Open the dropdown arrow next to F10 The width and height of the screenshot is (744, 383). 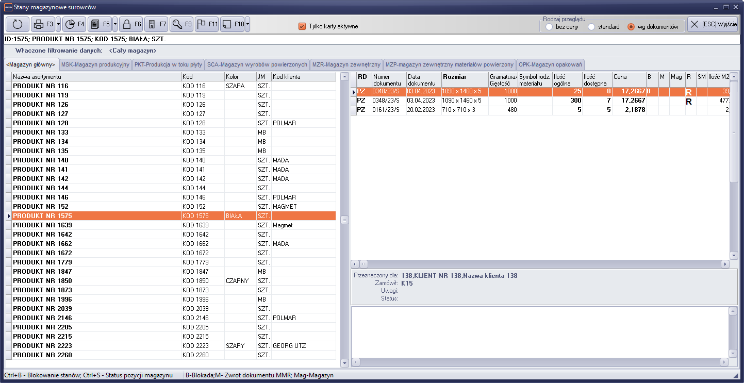pos(247,24)
